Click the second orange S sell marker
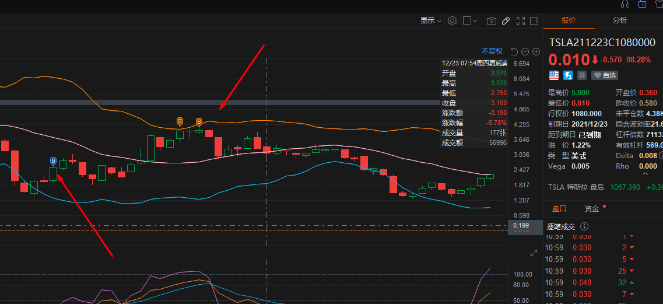The width and height of the screenshot is (663, 304). point(199,123)
